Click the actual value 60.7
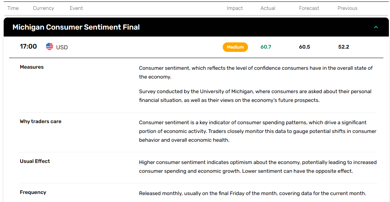390x202 pixels. pyautogui.click(x=266, y=47)
